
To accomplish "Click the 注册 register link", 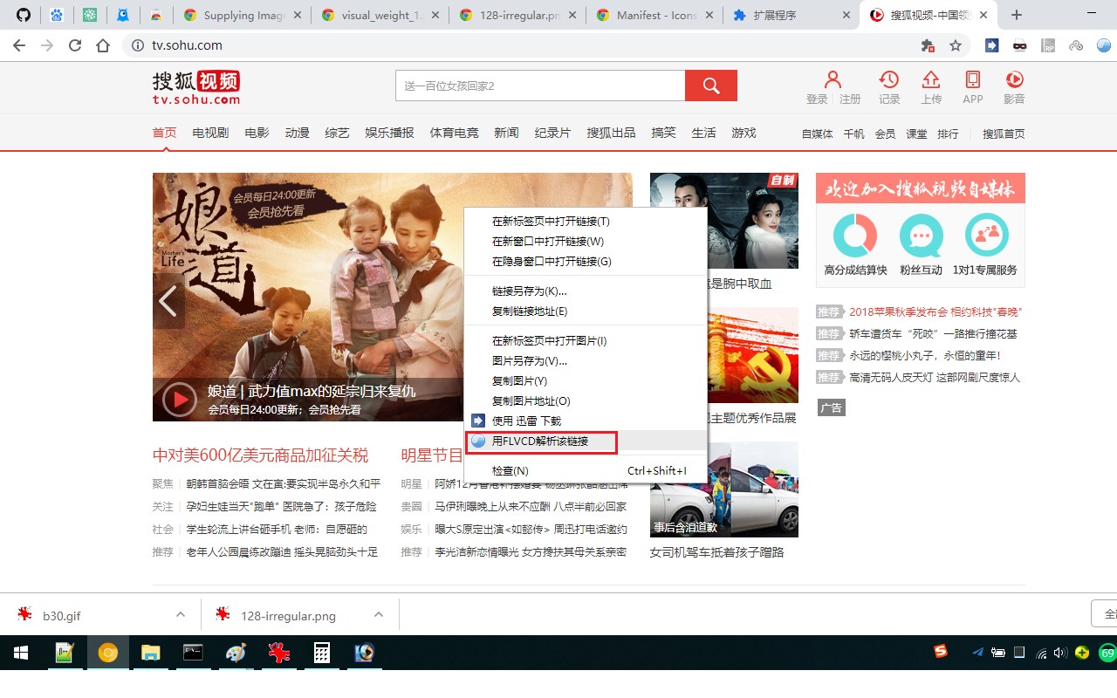I will [850, 99].
